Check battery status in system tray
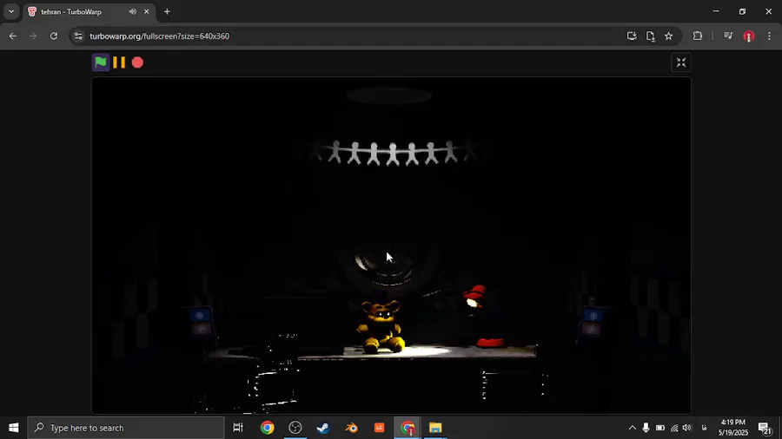 point(659,428)
